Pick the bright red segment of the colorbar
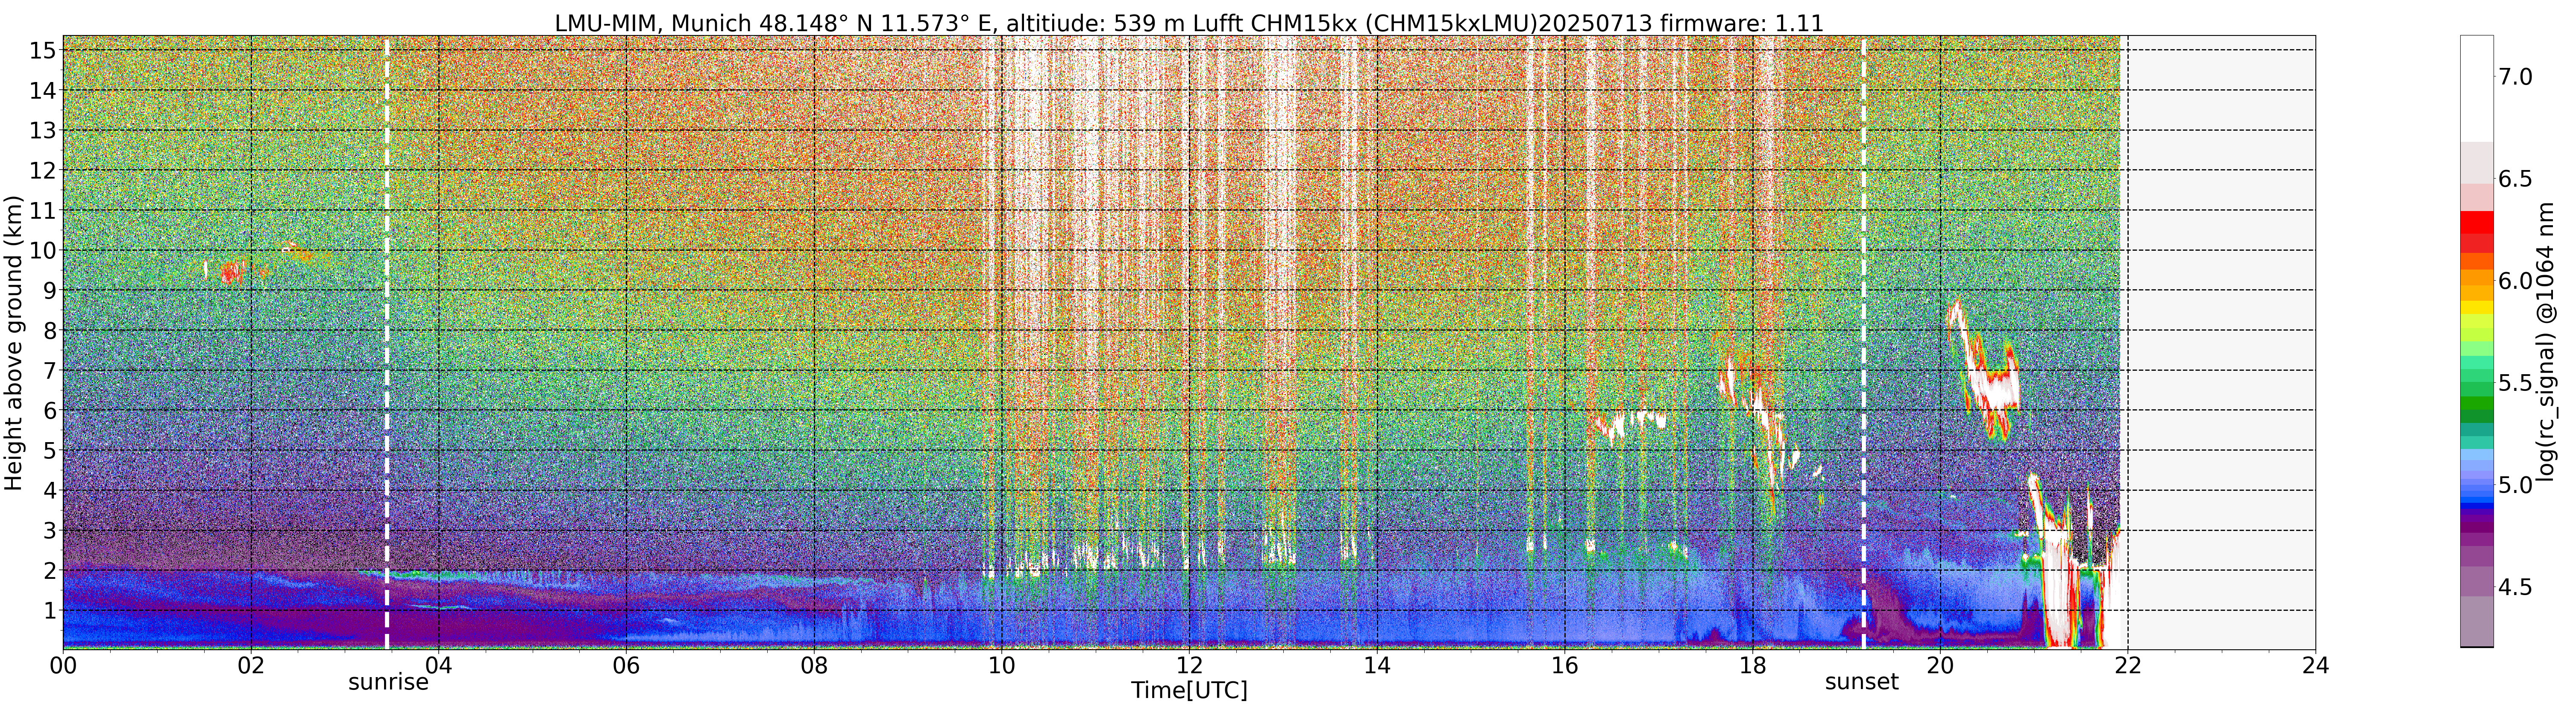Viewport: 2576px width, 704px height. (x=2476, y=222)
